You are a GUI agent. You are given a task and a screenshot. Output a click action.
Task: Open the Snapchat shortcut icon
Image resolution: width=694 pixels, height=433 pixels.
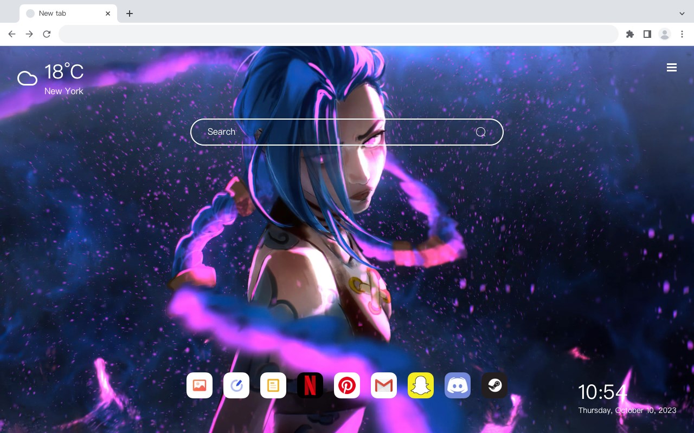[x=421, y=385]
